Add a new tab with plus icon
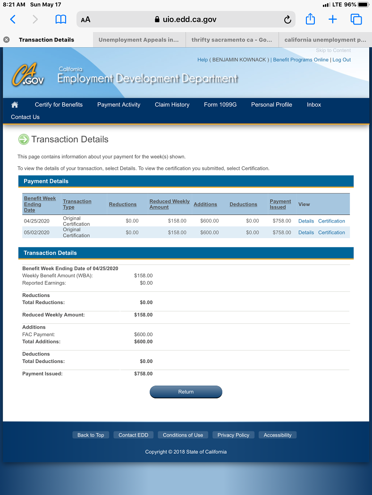Viewport: 372px width, 495px height. 333,19
